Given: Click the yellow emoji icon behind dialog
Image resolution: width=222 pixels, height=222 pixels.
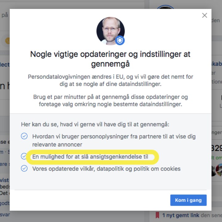Looking at the screenshot, I should pos(7,41).
